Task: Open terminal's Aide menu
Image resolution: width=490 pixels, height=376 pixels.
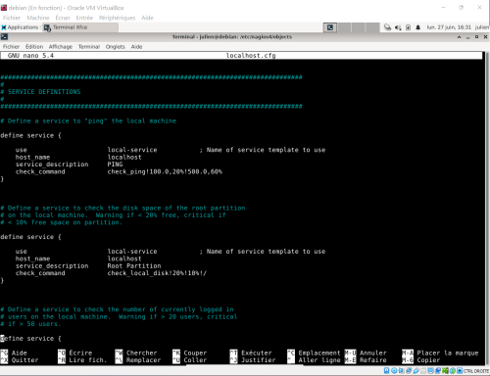Action: click(x=136, y=47)
